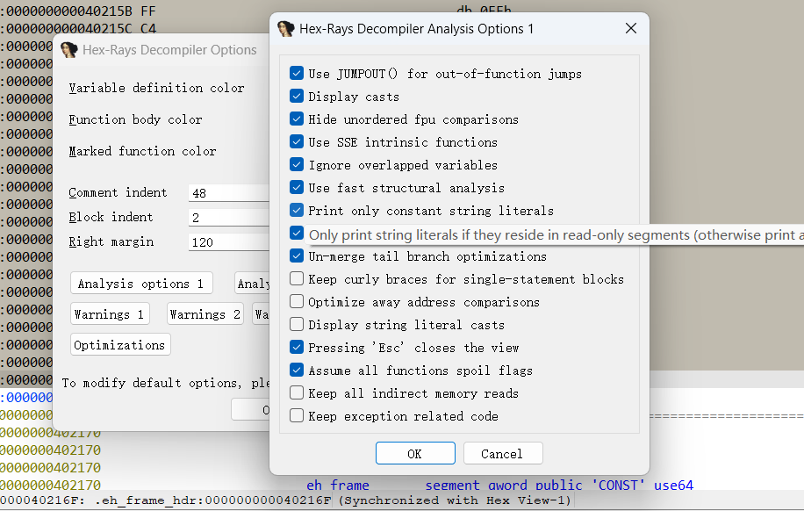Click the Comment indent field showing 48
Viewport: 804px width, 511px height.
point(229,193)
